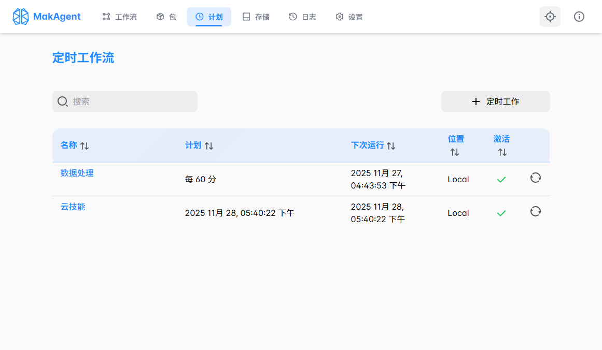This screenshot has width=602, height=350.
Task: Sort by 下次运行 column arrows
Action: tap(391, 146)
